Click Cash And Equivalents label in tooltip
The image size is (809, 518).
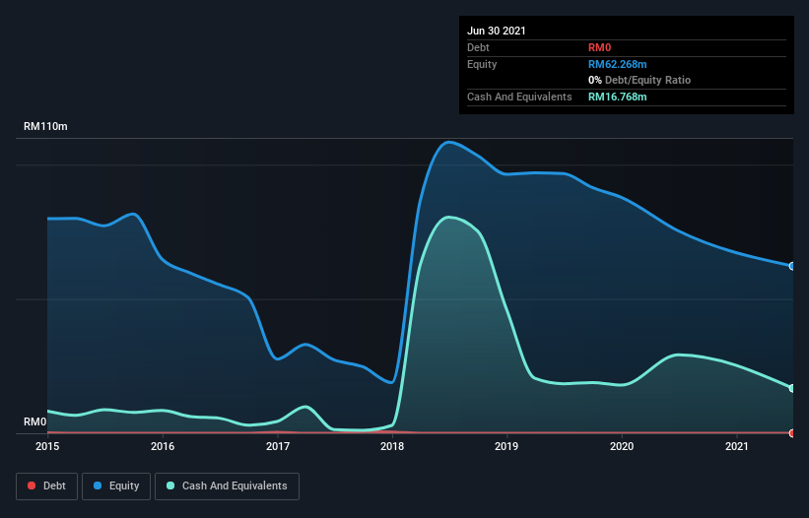[x=519, y=97]
